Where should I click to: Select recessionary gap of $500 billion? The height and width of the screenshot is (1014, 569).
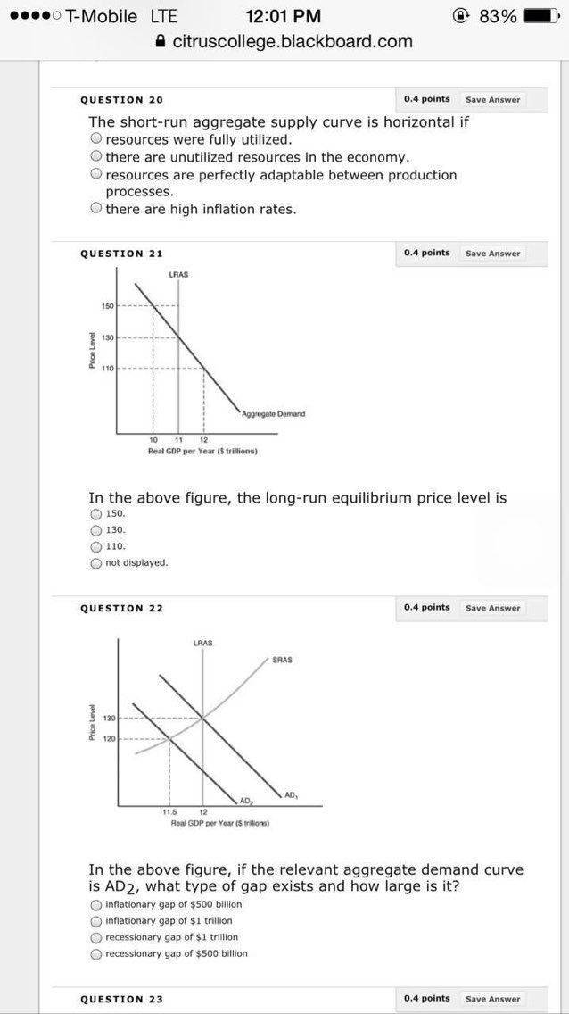(95, 953)
